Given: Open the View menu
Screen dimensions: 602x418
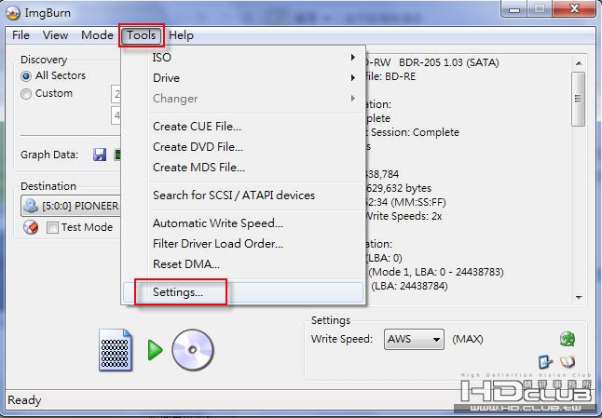Looking at the screenshot, I should click(x=55, y=35).
